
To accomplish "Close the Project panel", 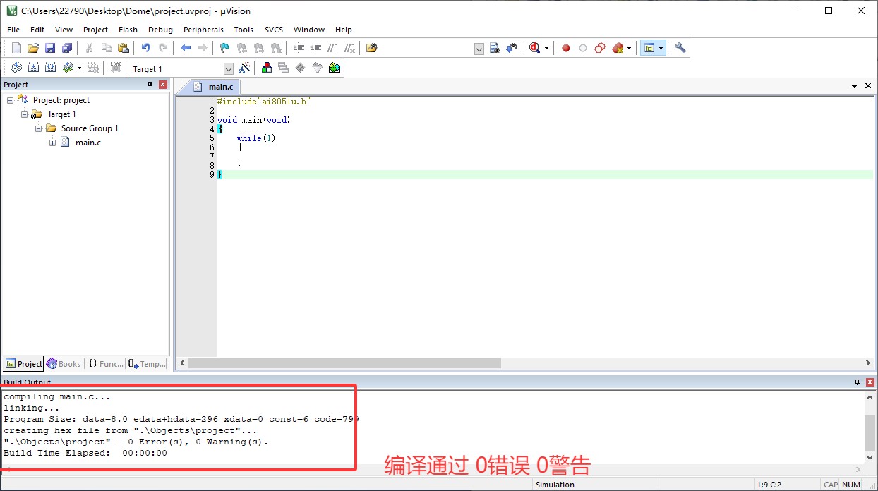I will click(x=163, y=85).
